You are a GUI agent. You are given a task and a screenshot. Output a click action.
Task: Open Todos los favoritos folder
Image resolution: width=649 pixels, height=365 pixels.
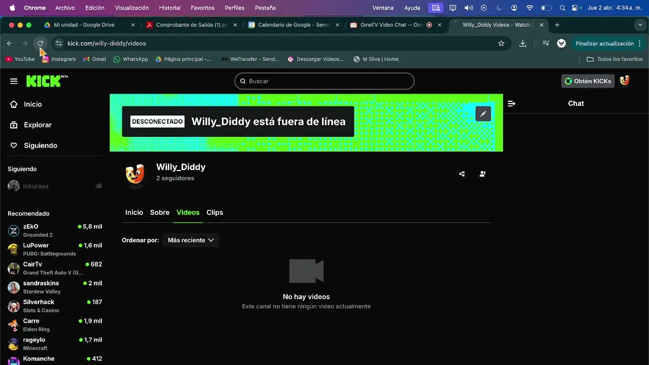pos(615,59)
